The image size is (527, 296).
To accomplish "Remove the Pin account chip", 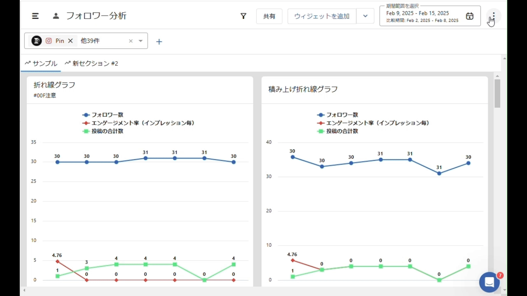I will tap(70, 41).
